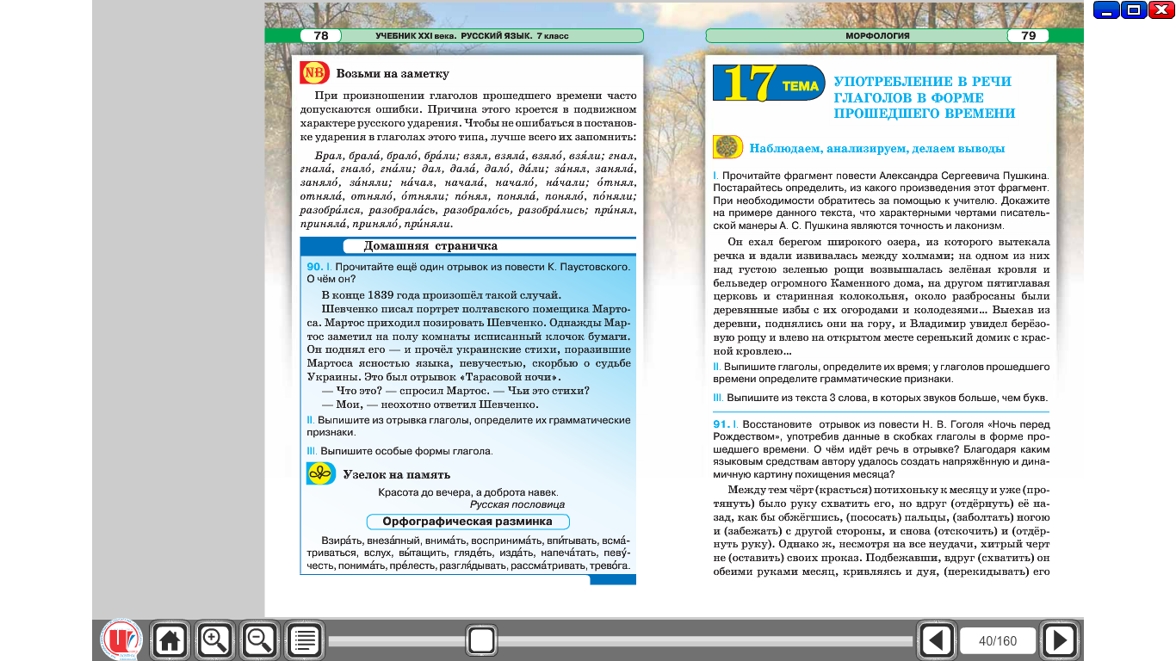Maximize the e-textbook window

(x=1134, y=10)
